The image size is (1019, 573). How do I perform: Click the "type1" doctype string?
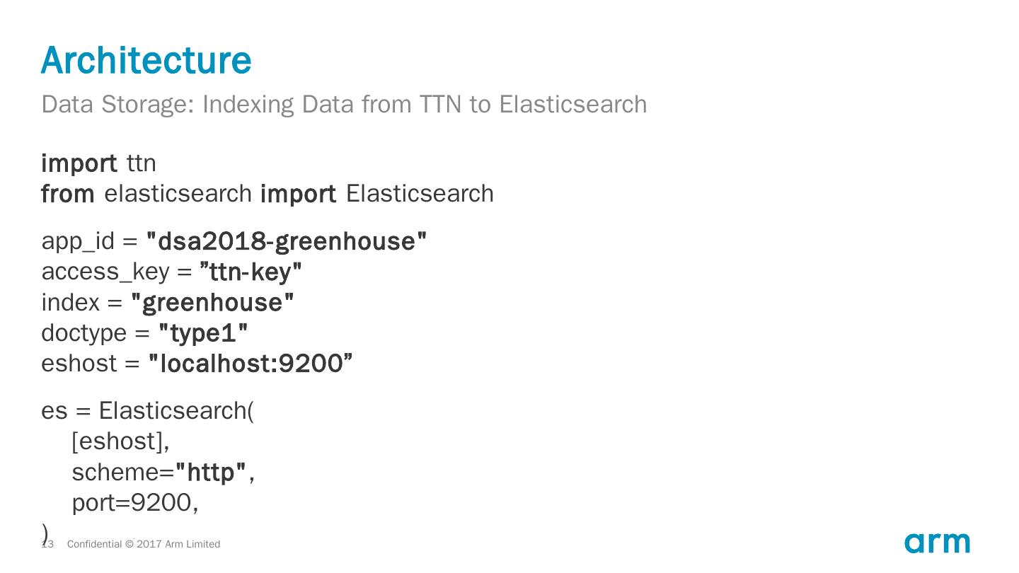(203, 333)
